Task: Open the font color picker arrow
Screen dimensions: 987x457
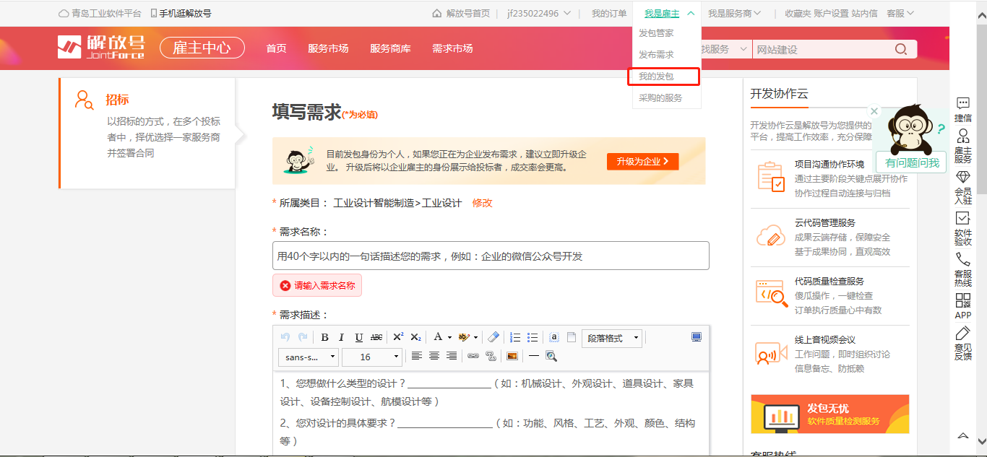Action: pos(449,338)
